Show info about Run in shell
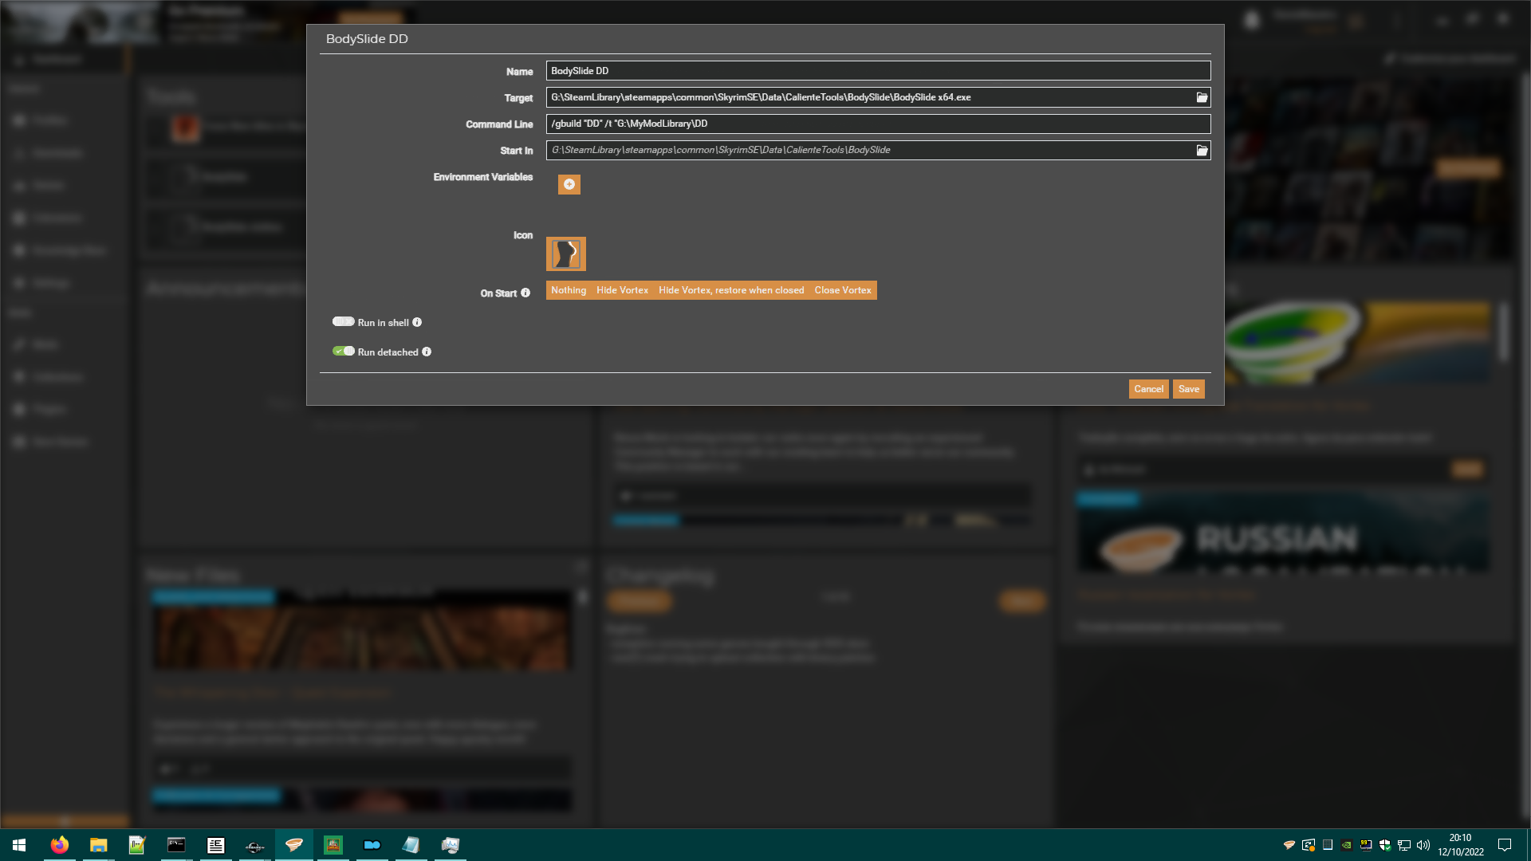1531x861 pixels. click(x=417, y=322)
